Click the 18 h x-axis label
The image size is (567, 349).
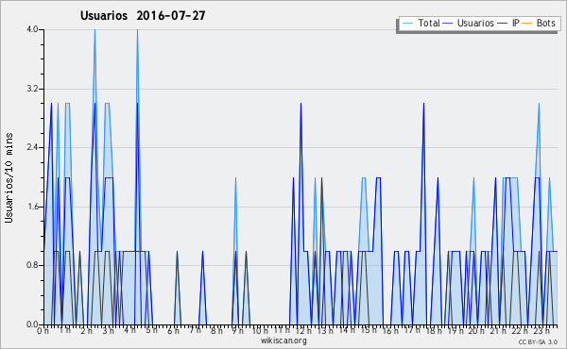pyautogui.click(x=434, y=330)
